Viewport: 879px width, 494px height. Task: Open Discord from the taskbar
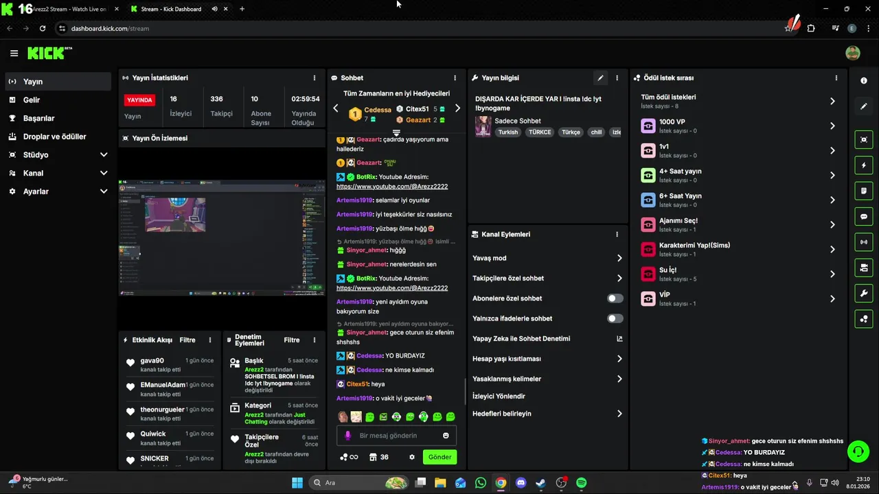521,483
